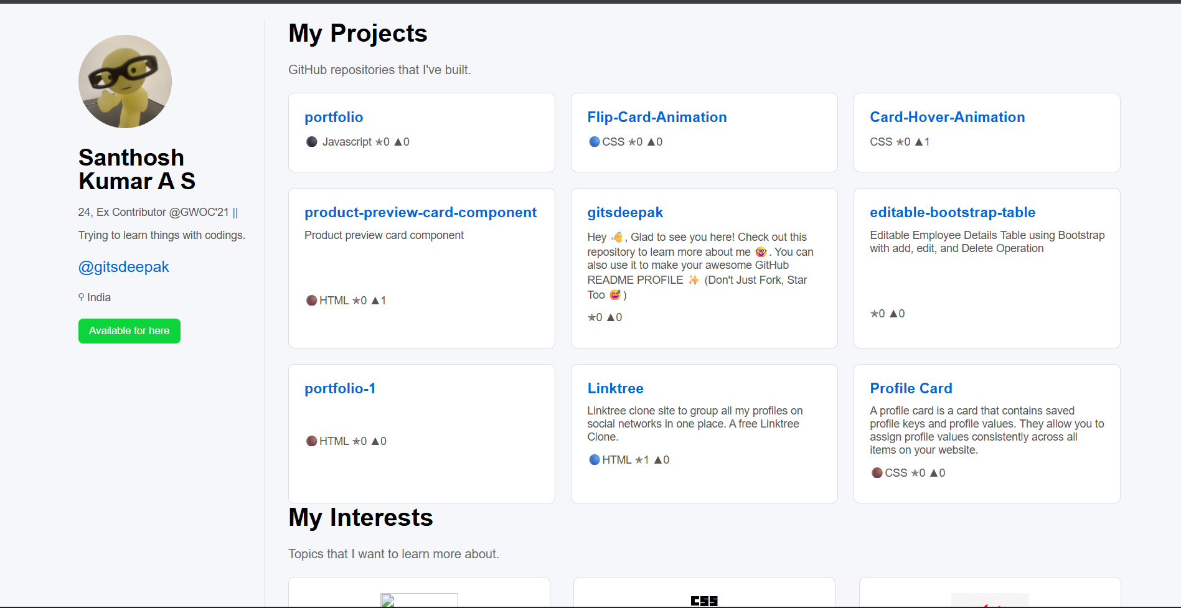1181x608 pixels.
Task: Open the Flip-Card-Animation repository
Action: click(x=657, y=117)
